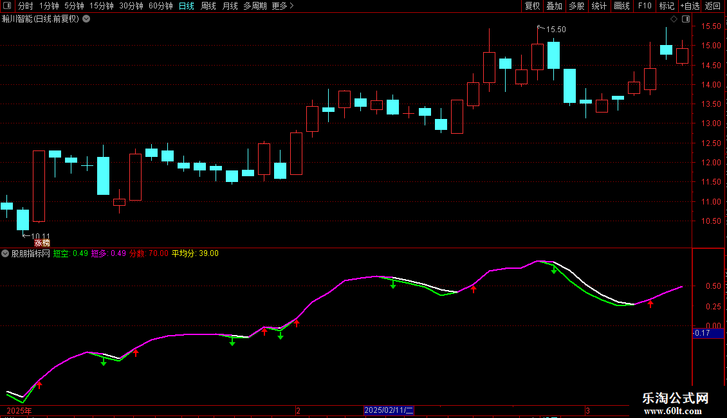Screen dimensions: 727x418
Task: Select the 30分钟 period tab
Action: (x=131, y=6)
